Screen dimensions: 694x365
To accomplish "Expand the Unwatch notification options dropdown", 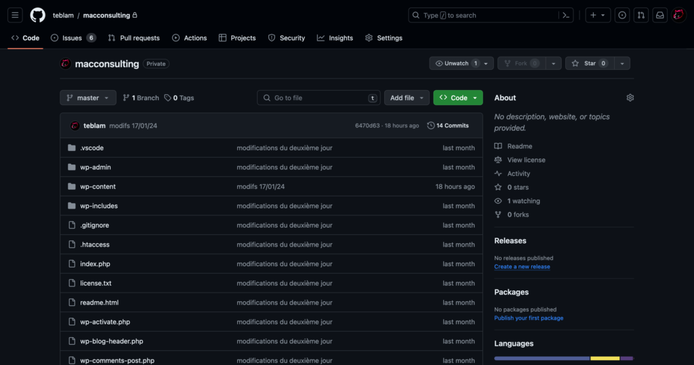I will pyautogui.click(x=486, y=63).
